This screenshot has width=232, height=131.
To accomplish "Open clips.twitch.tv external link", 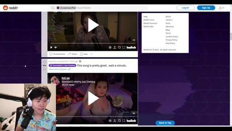I will [x=59, y=69].
